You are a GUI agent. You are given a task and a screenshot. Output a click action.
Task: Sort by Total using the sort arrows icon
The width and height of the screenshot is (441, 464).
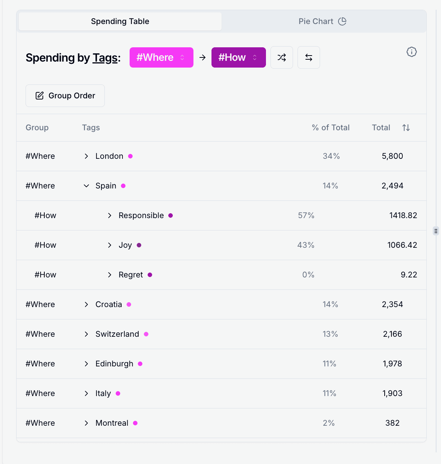coord(406,128)
